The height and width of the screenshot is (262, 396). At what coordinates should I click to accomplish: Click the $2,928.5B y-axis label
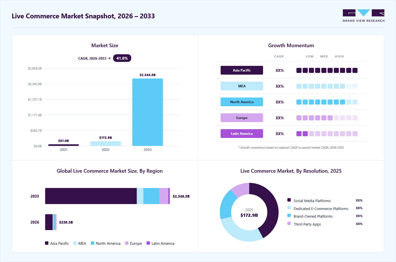pos(35,68)
